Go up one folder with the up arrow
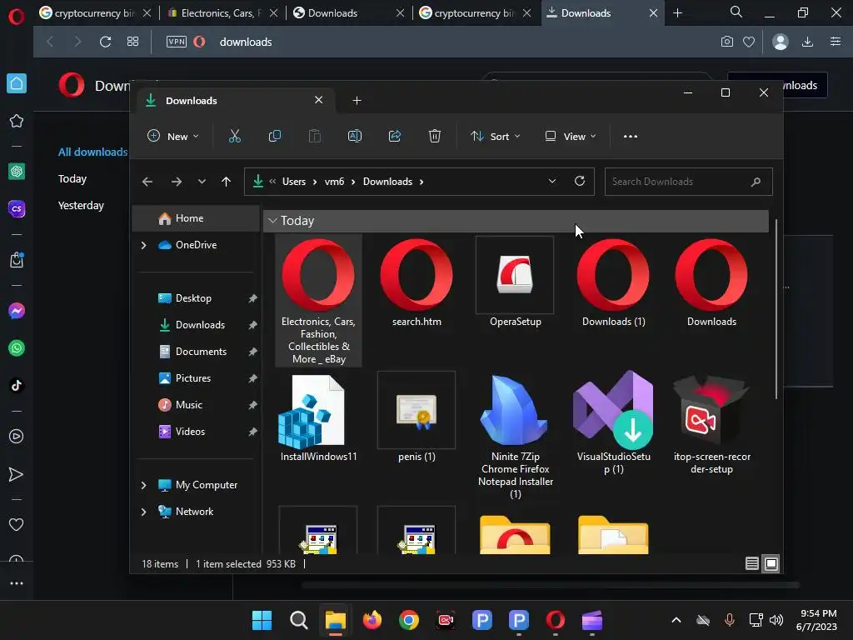 (x=227, y=182)
